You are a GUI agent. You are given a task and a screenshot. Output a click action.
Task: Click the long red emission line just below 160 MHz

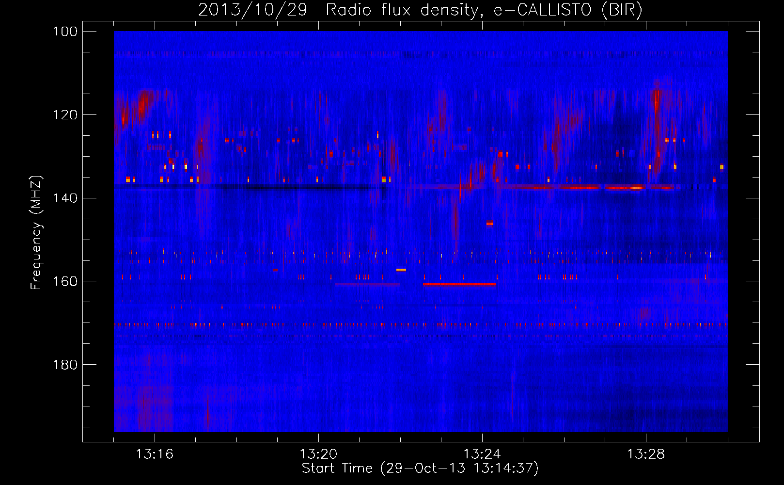[x=459, y=285]
